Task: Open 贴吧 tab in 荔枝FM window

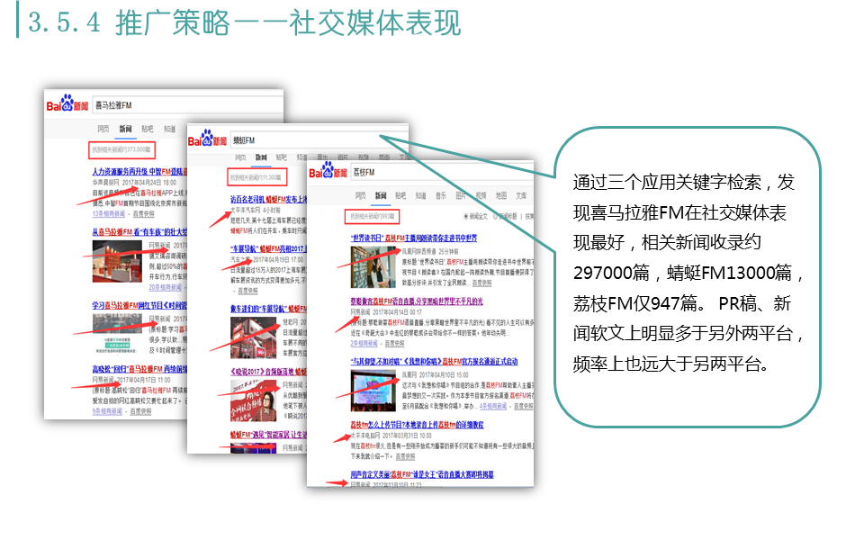Action: (400, 195)
